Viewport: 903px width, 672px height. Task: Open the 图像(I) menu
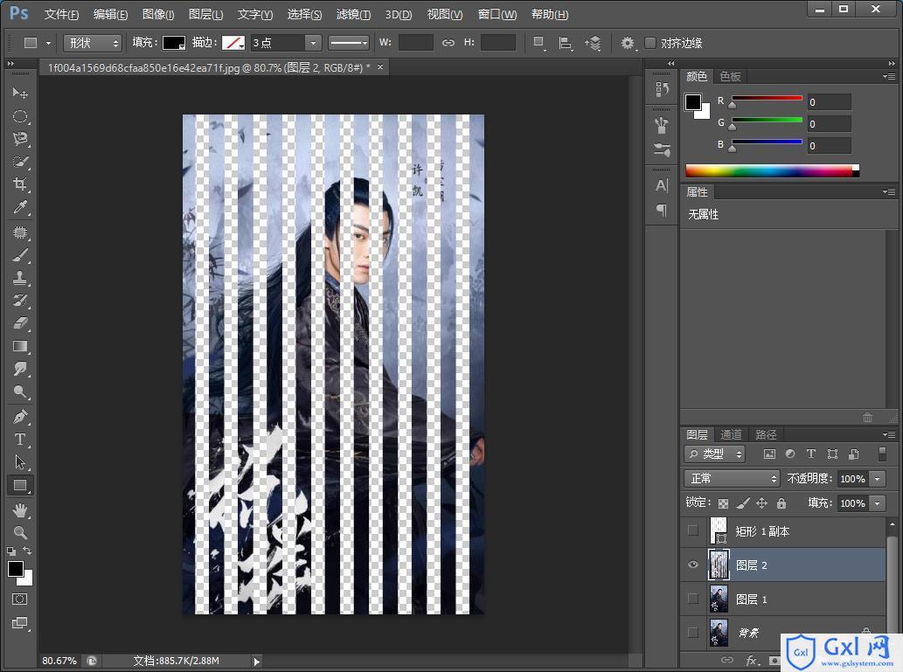point(158,14)
